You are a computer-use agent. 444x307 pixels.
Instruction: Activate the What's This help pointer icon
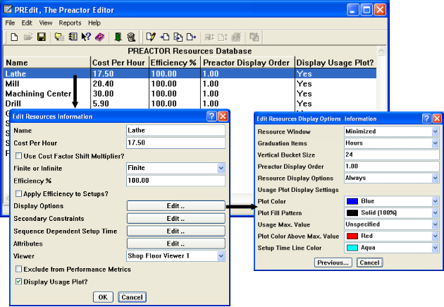[x=86, y=37]
